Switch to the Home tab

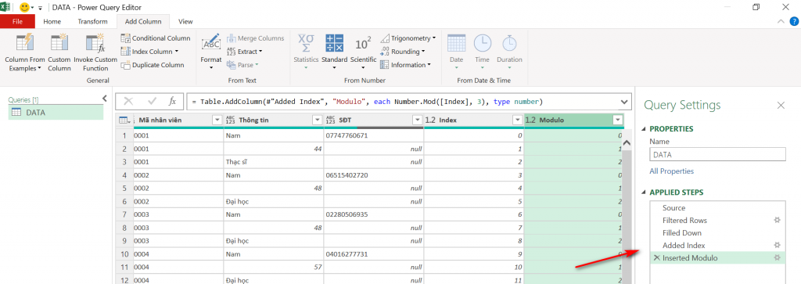tap(52, 21)
